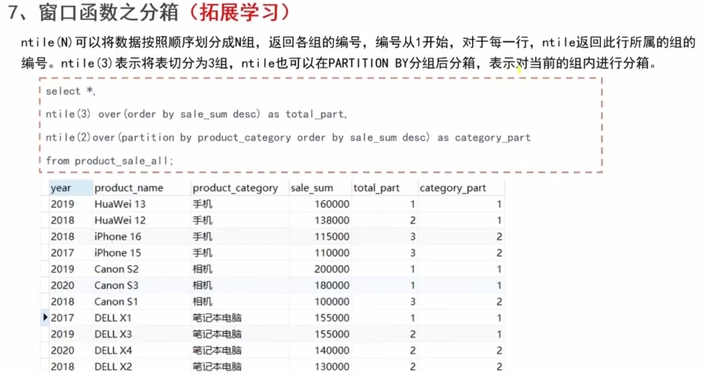Click the 'select *,' line in SQL box
706x372 pixels.
coord(71,91)
